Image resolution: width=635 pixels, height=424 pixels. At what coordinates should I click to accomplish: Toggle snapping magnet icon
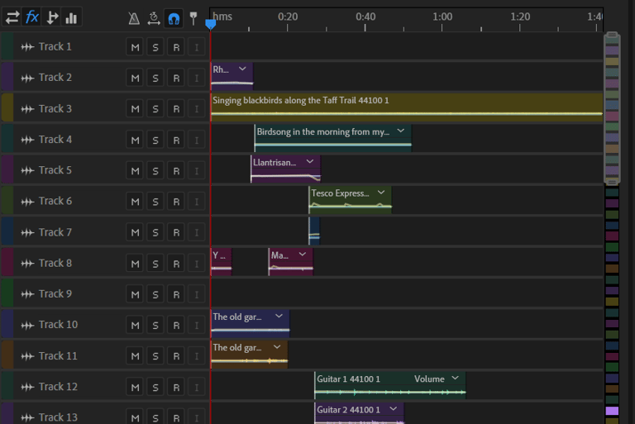(x=174, y=18)
